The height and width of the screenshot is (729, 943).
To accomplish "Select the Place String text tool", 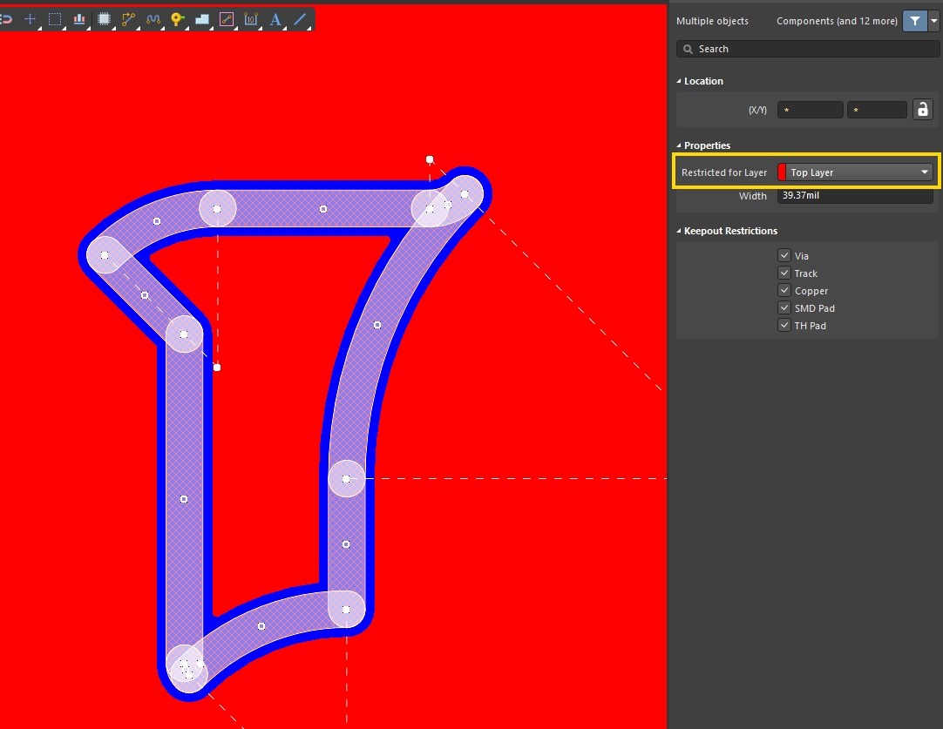I will click(275, 18).
